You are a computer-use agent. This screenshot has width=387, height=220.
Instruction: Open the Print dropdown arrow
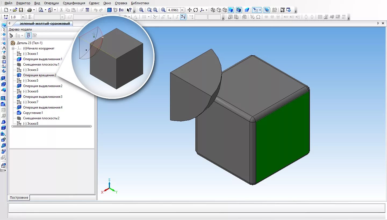(34, 10)
